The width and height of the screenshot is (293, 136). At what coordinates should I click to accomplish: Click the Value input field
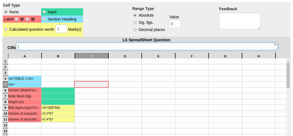[175, 24]
